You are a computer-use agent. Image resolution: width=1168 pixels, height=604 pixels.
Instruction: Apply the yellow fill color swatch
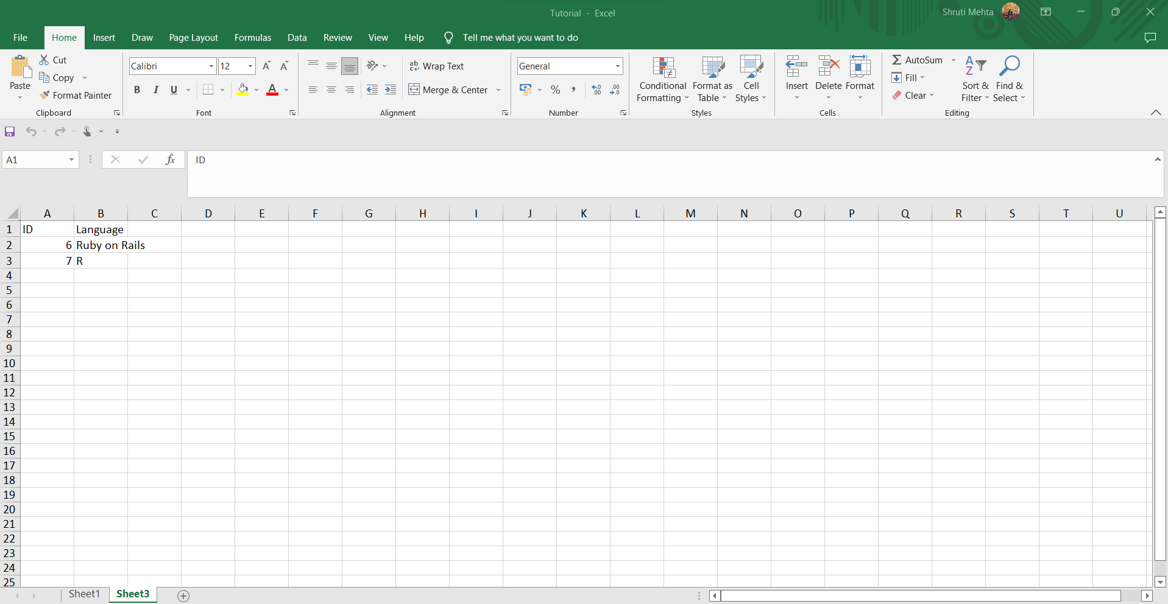click(x=242, y=90)
